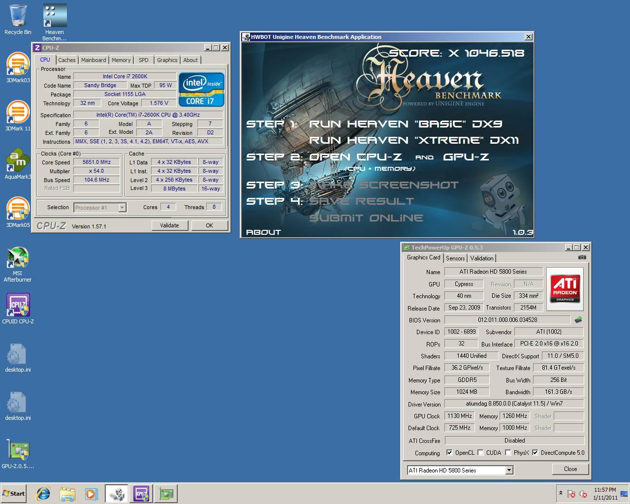Image resolution: width=630 pixels, height=504 pixels.
Task: Open the Processor #1 selection dropdown
Action: pyautogui.click(x=100, y=208)
